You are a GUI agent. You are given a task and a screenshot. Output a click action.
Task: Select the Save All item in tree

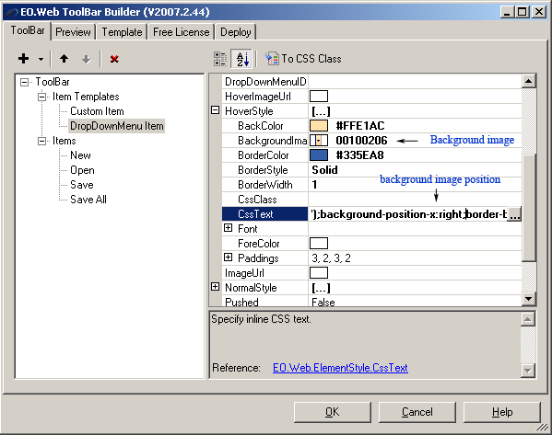[88, 200]
